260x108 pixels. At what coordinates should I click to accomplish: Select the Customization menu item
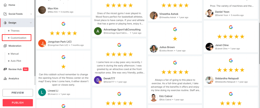tap(18, 38)
